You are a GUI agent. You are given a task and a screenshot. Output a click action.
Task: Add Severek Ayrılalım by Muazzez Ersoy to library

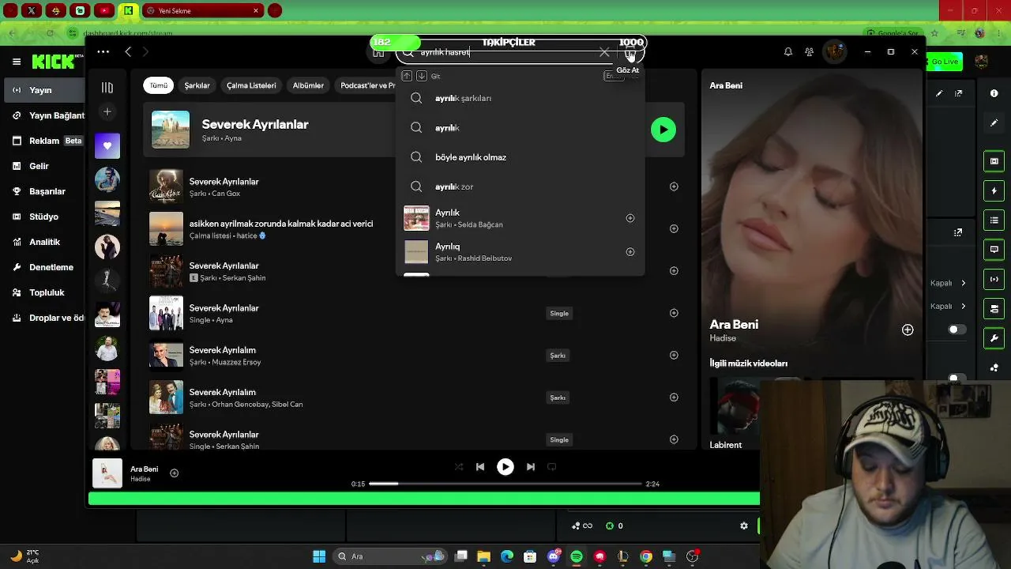click(x=674, y=355)
